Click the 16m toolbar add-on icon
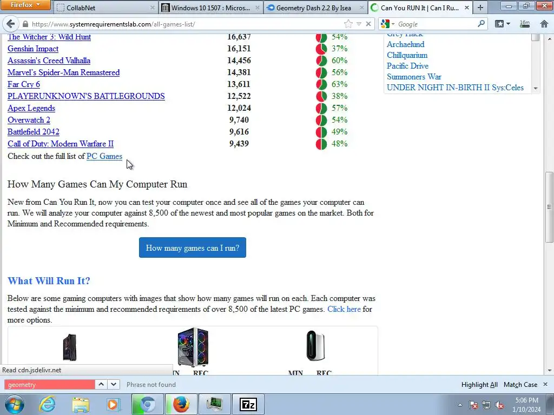This screenshot has width=554, height=415. coord(525,24)
